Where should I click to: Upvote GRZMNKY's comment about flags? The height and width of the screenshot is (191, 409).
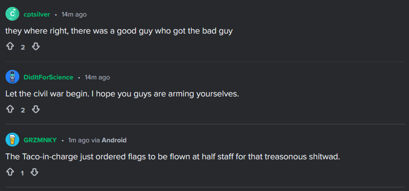tap(10, 173)
